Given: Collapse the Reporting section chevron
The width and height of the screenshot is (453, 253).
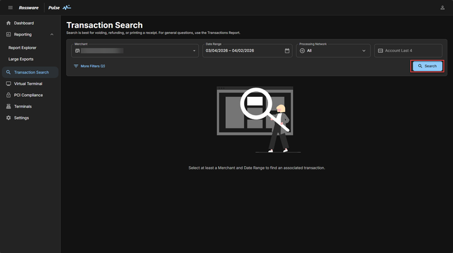Looking at the screenshot, I should point(52,35).
